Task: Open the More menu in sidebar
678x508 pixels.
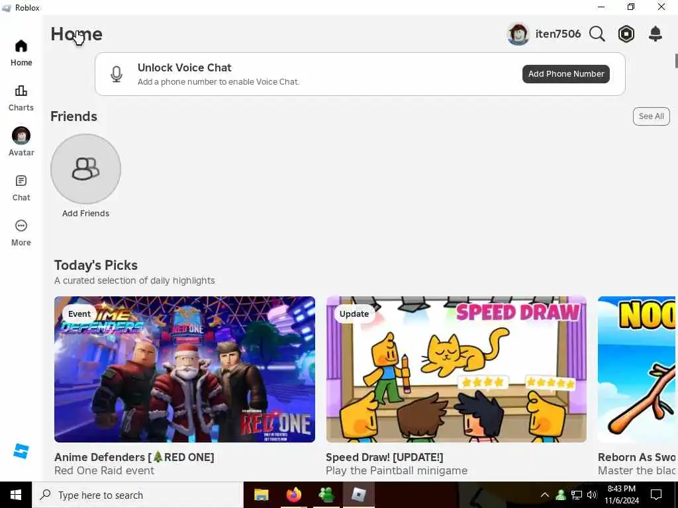Action: click(x=21, y=233)
